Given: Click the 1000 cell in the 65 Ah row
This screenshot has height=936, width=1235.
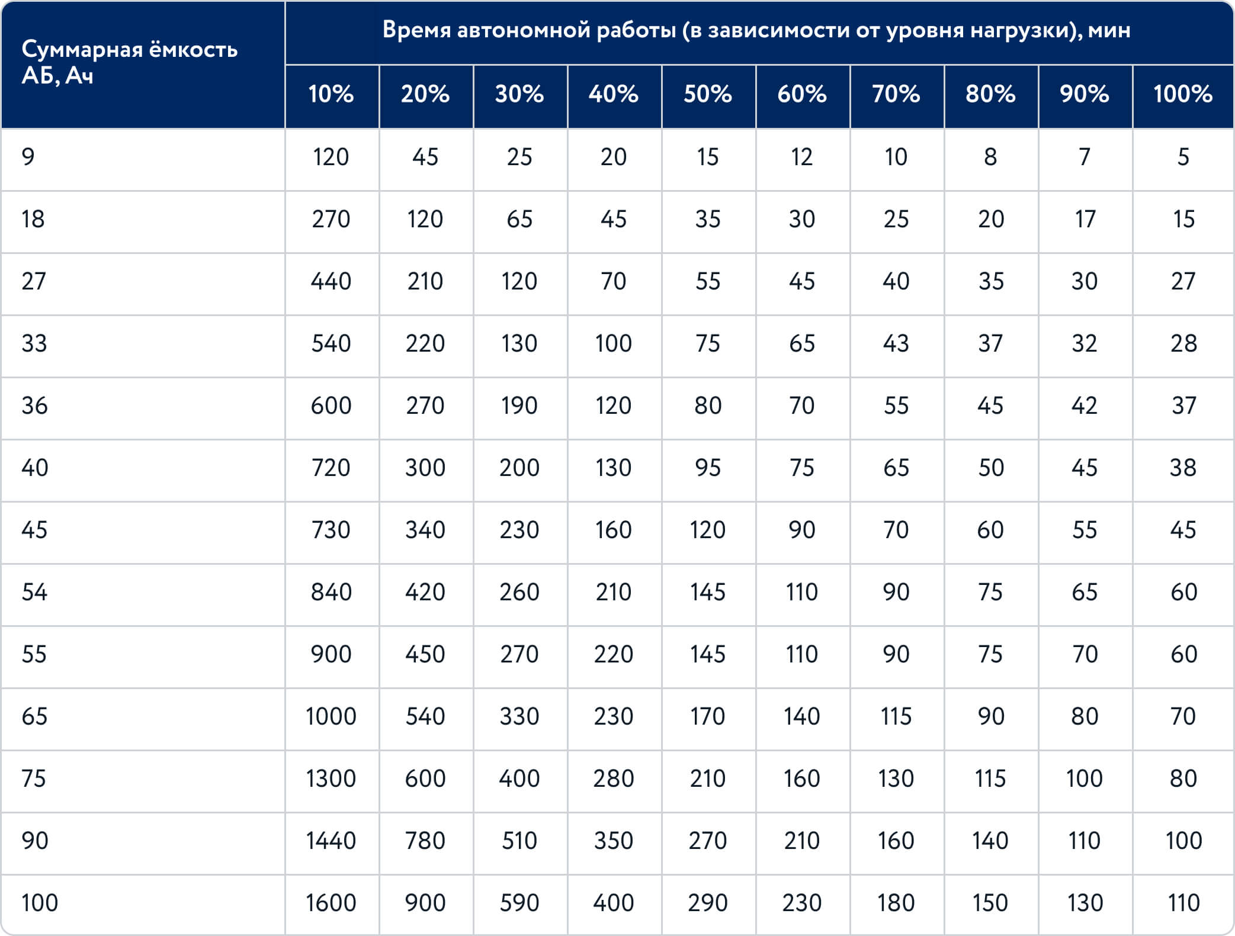Looking at the screenshot, I should coord(331,716).
